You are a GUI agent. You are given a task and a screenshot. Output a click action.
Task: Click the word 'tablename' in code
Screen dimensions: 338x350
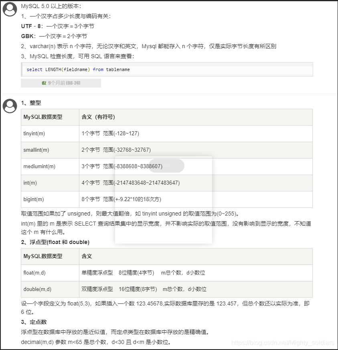118,69
